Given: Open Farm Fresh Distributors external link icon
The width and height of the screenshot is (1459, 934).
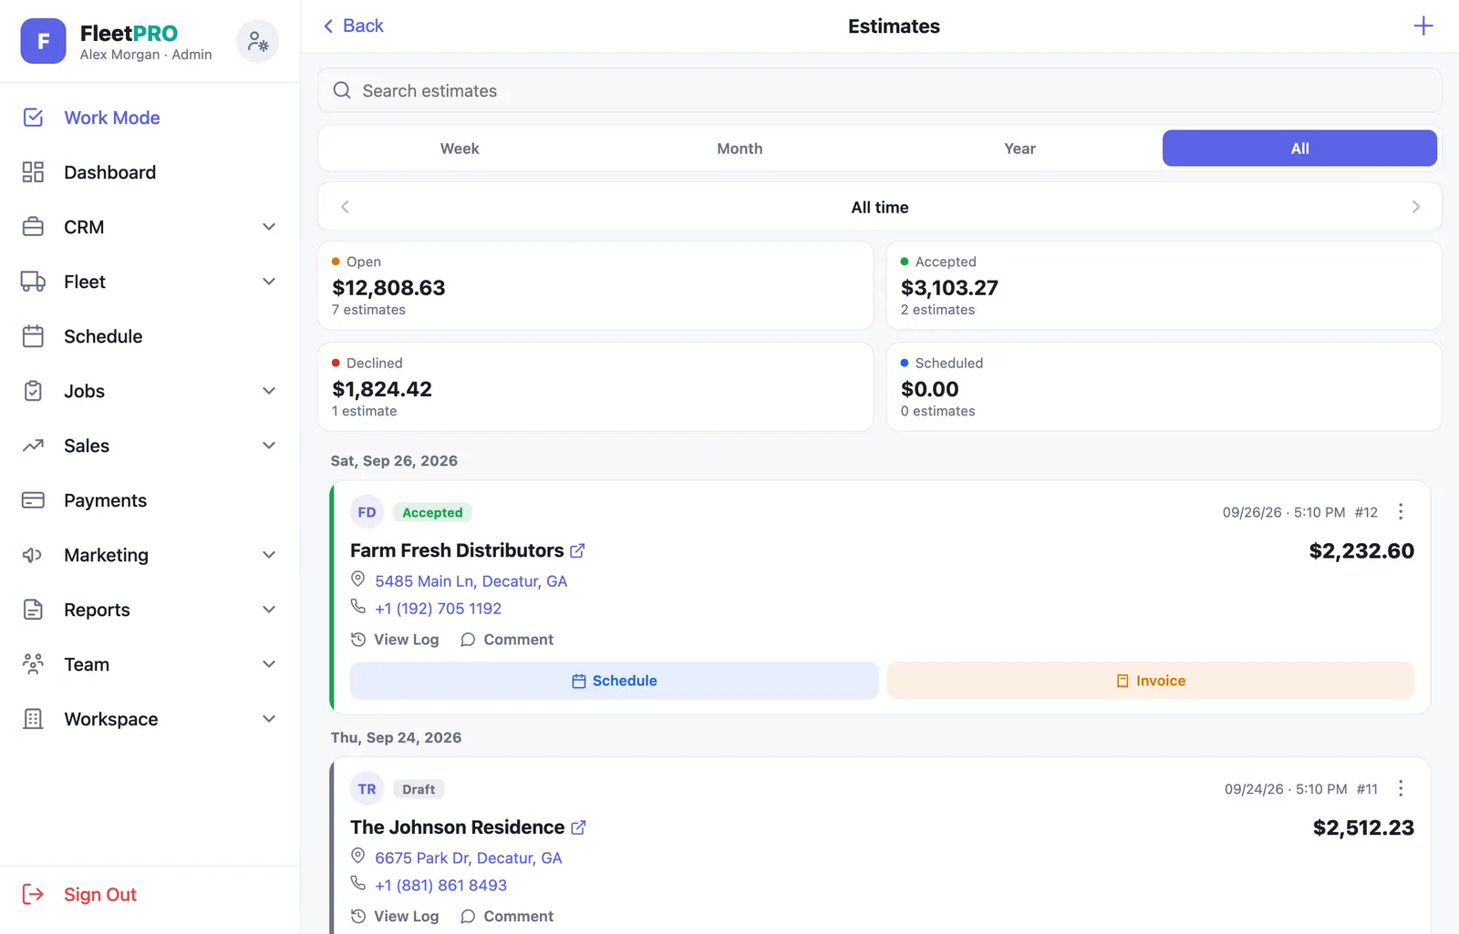Looking at the screenshot, I should click(577, 550).
